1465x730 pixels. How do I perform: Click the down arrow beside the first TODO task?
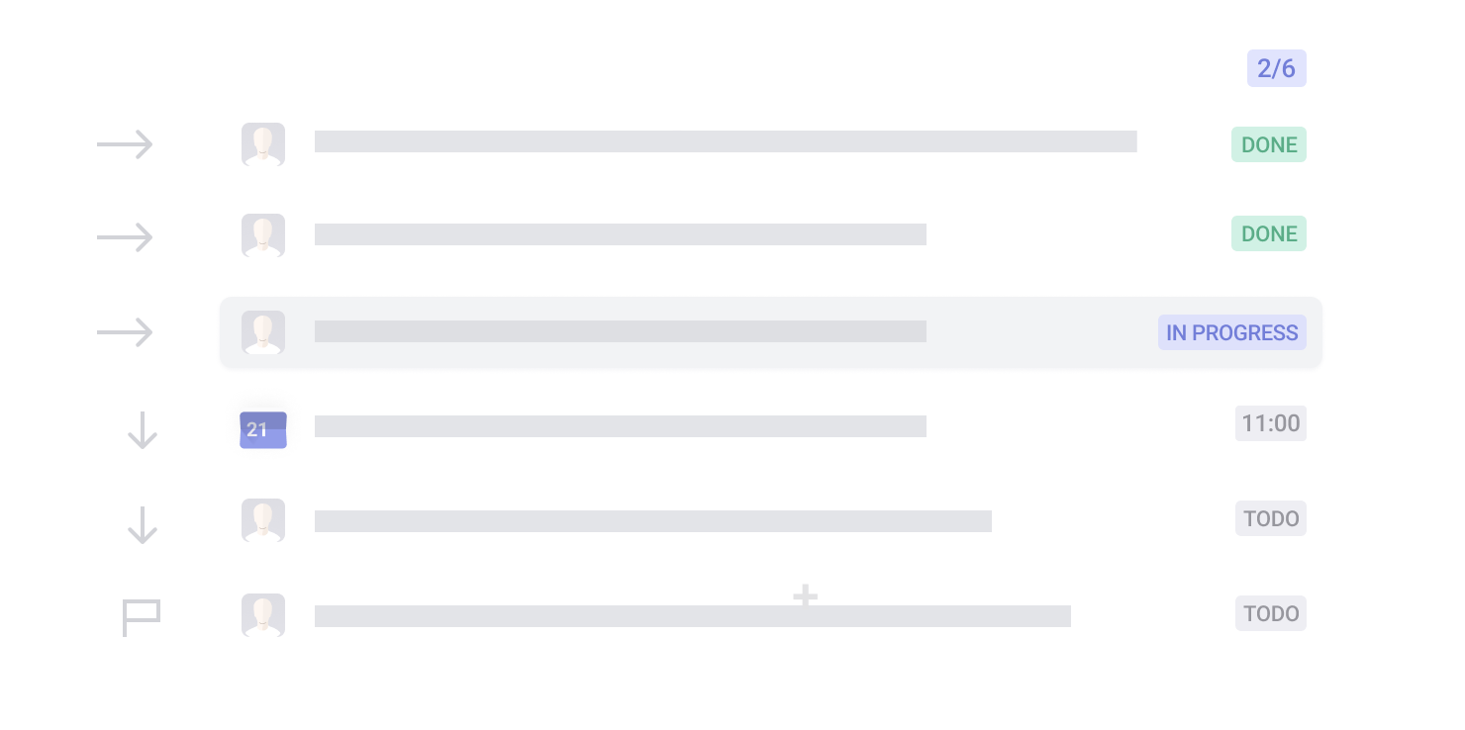point(143,525)
